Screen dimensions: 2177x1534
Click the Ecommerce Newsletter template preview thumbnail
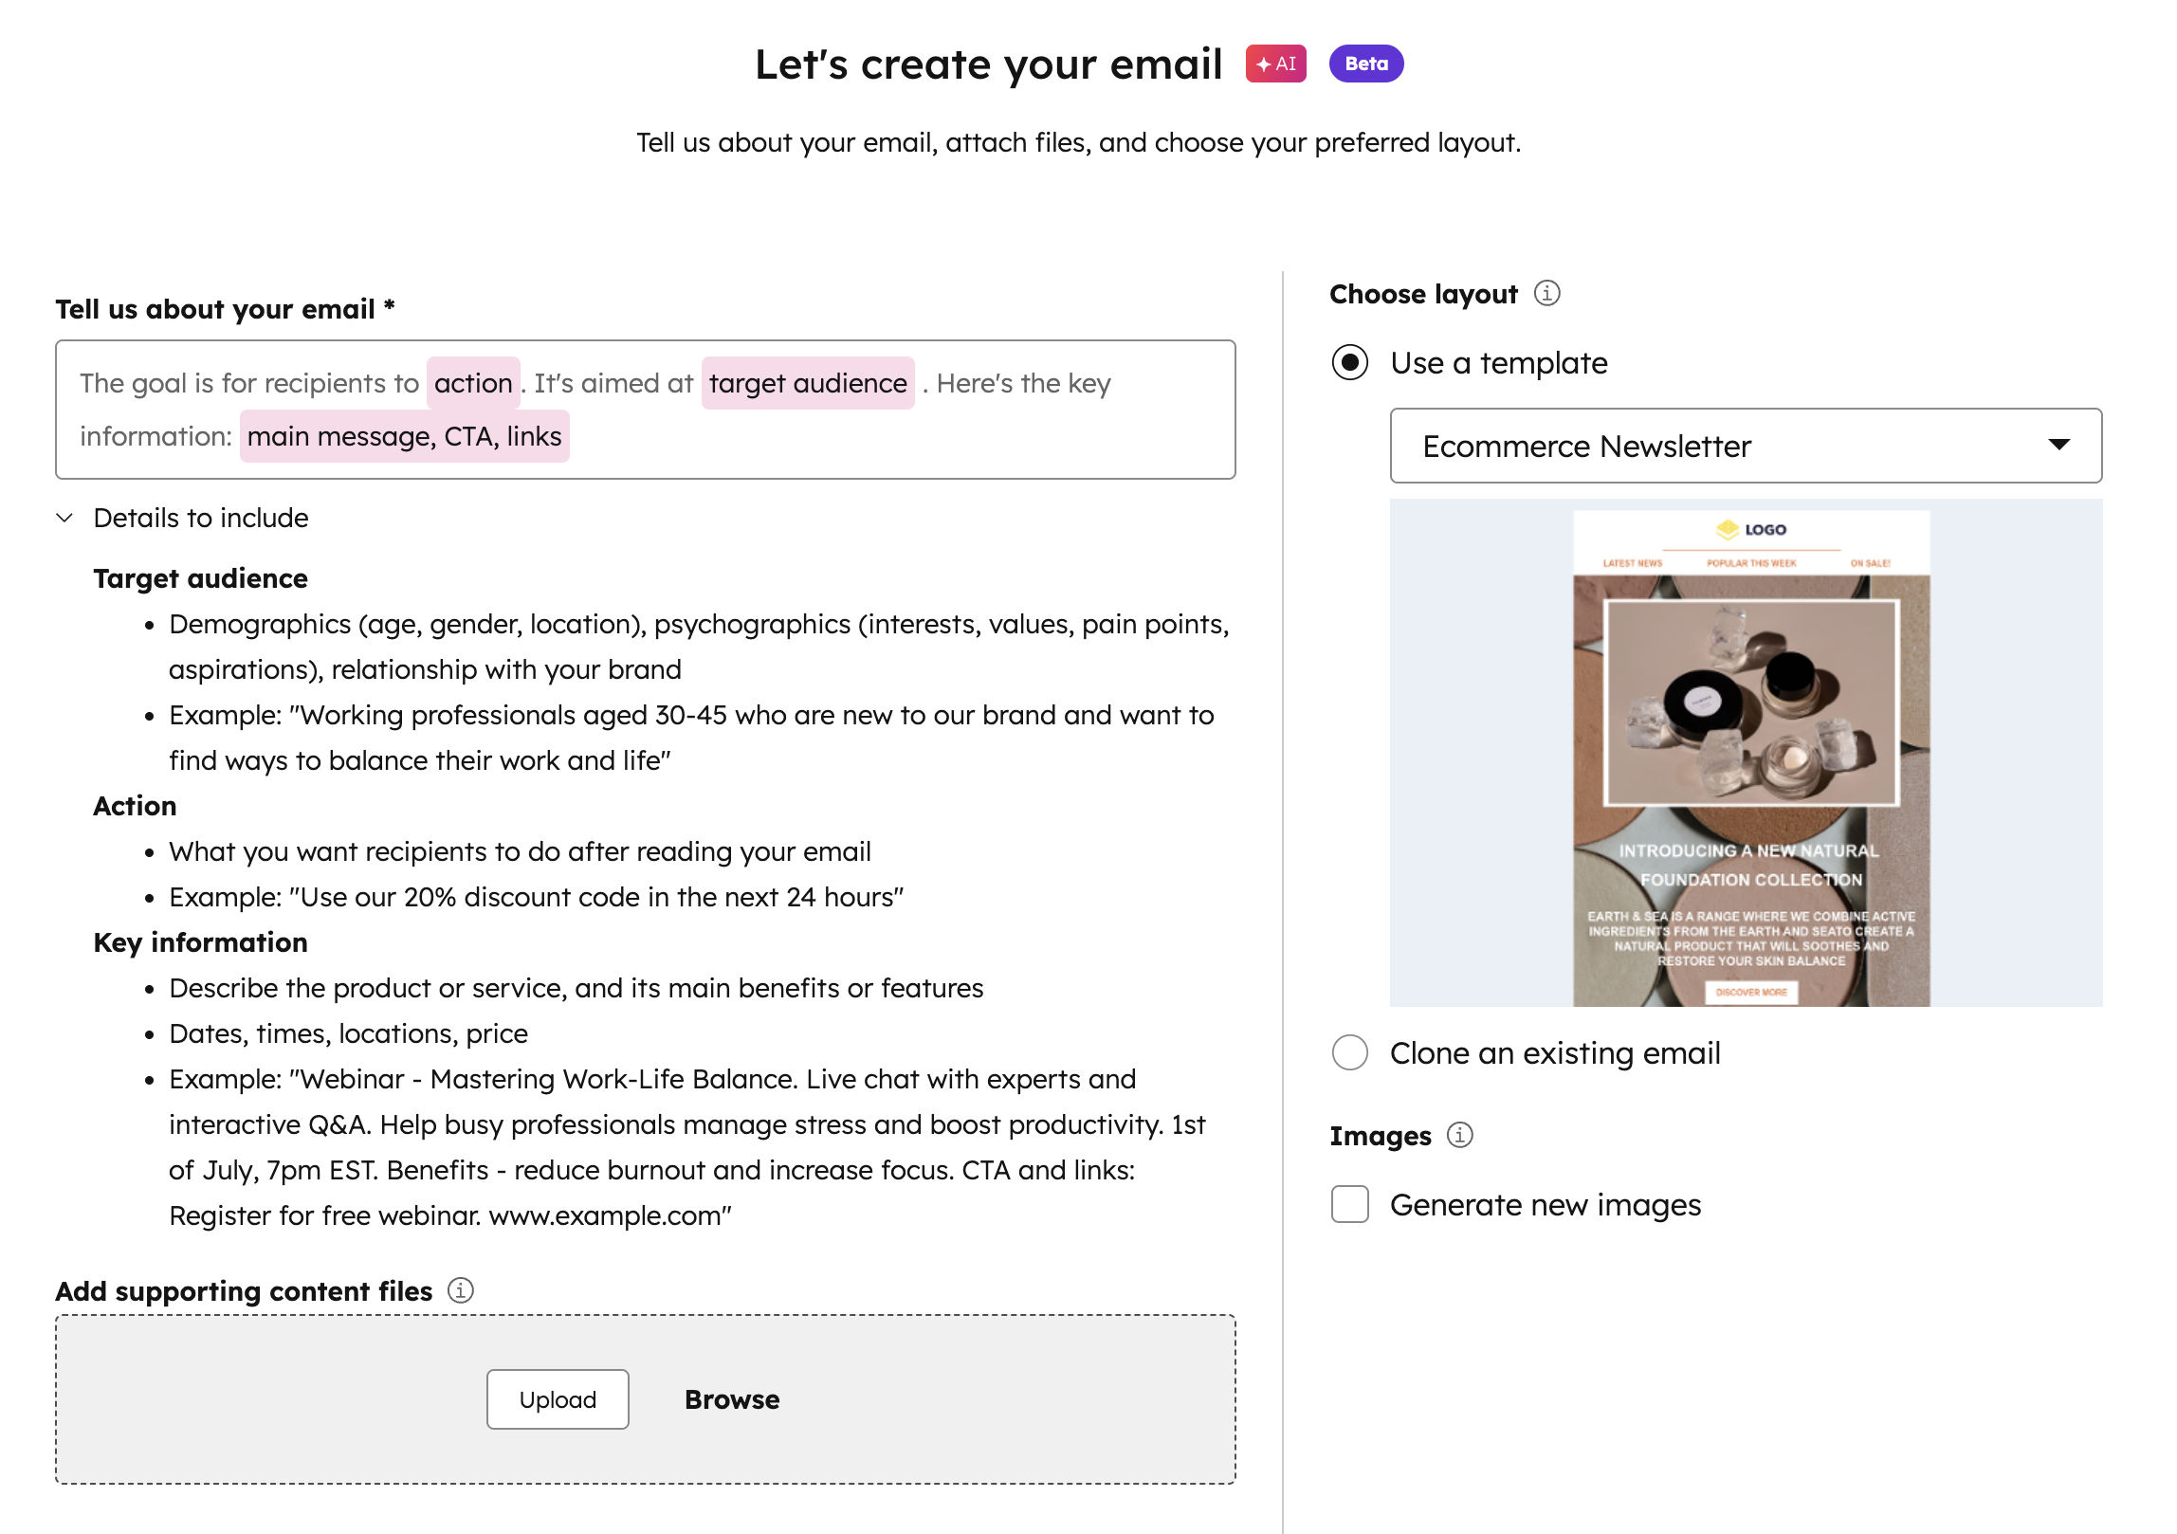pyautogui.click(x=1746, y=753)
